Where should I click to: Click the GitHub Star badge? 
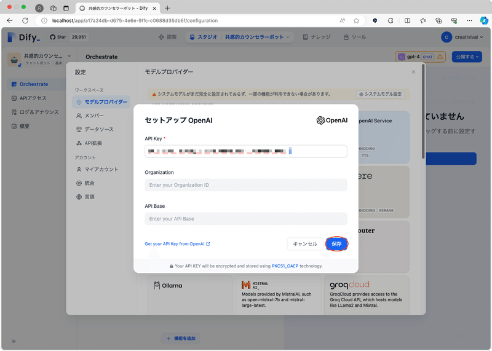click(x=69, y=37)
